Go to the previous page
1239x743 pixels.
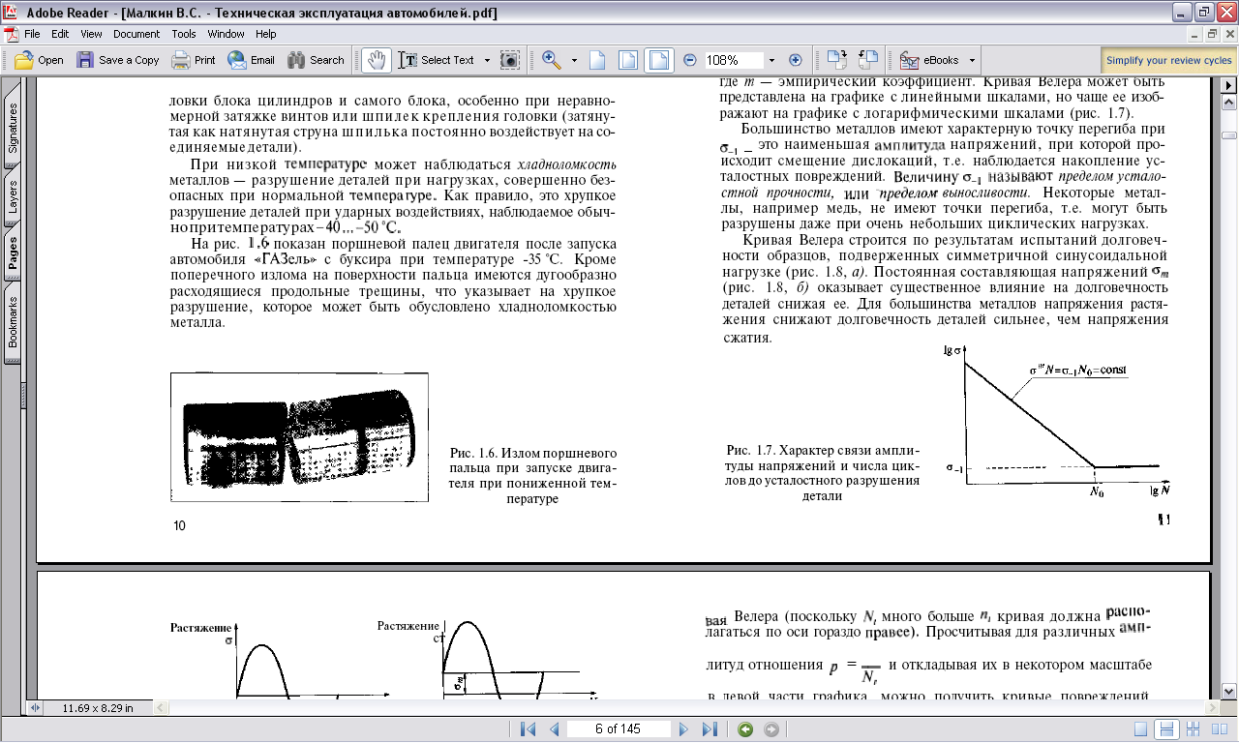(555, 728)
